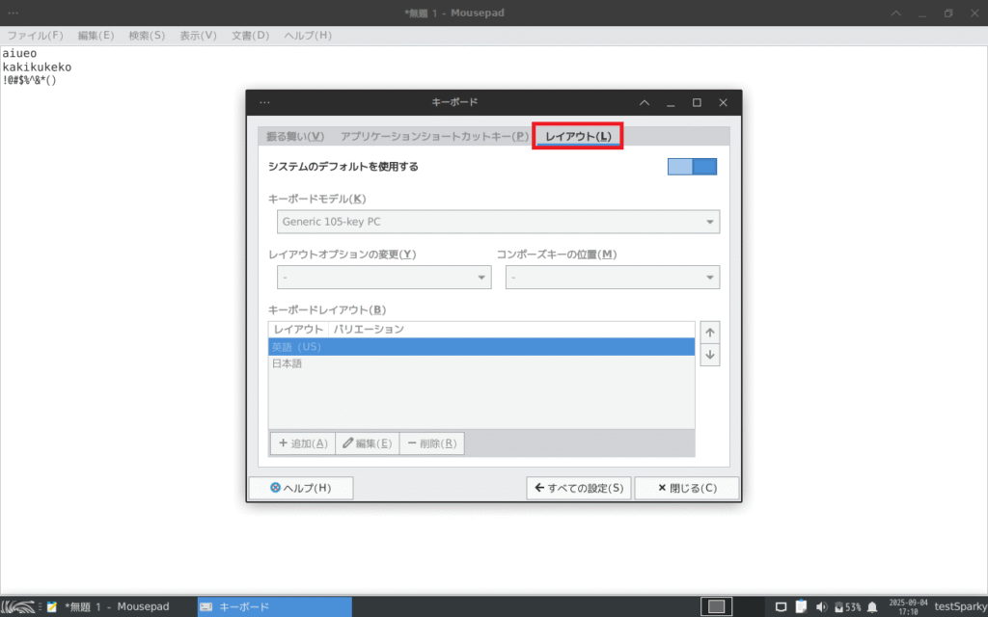Click the move layout down arrow
988x617 pixels.
(x=710, y=355)
